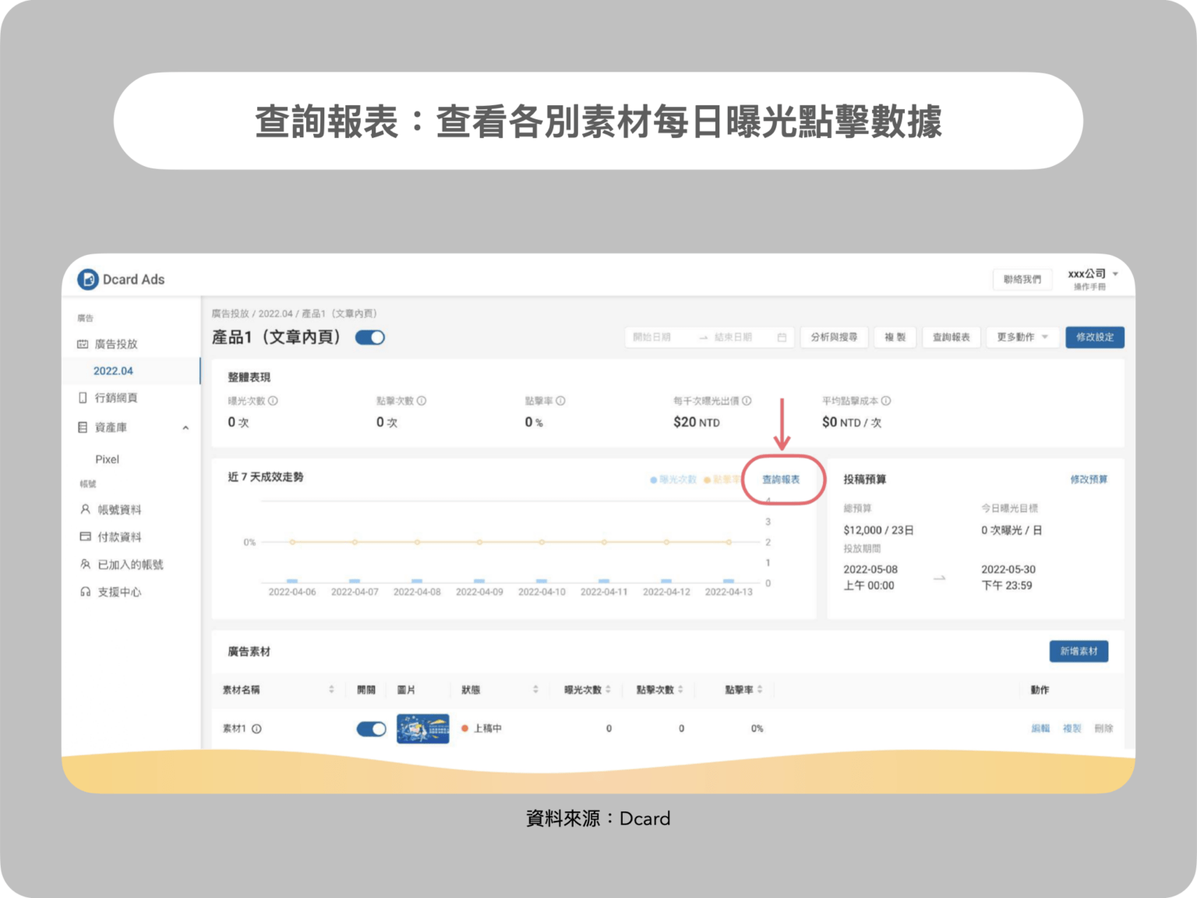The height and width of the screenshot is (898, 1197).
Task: Select the calendar icon in the date range field
Action: click(782, 337)
